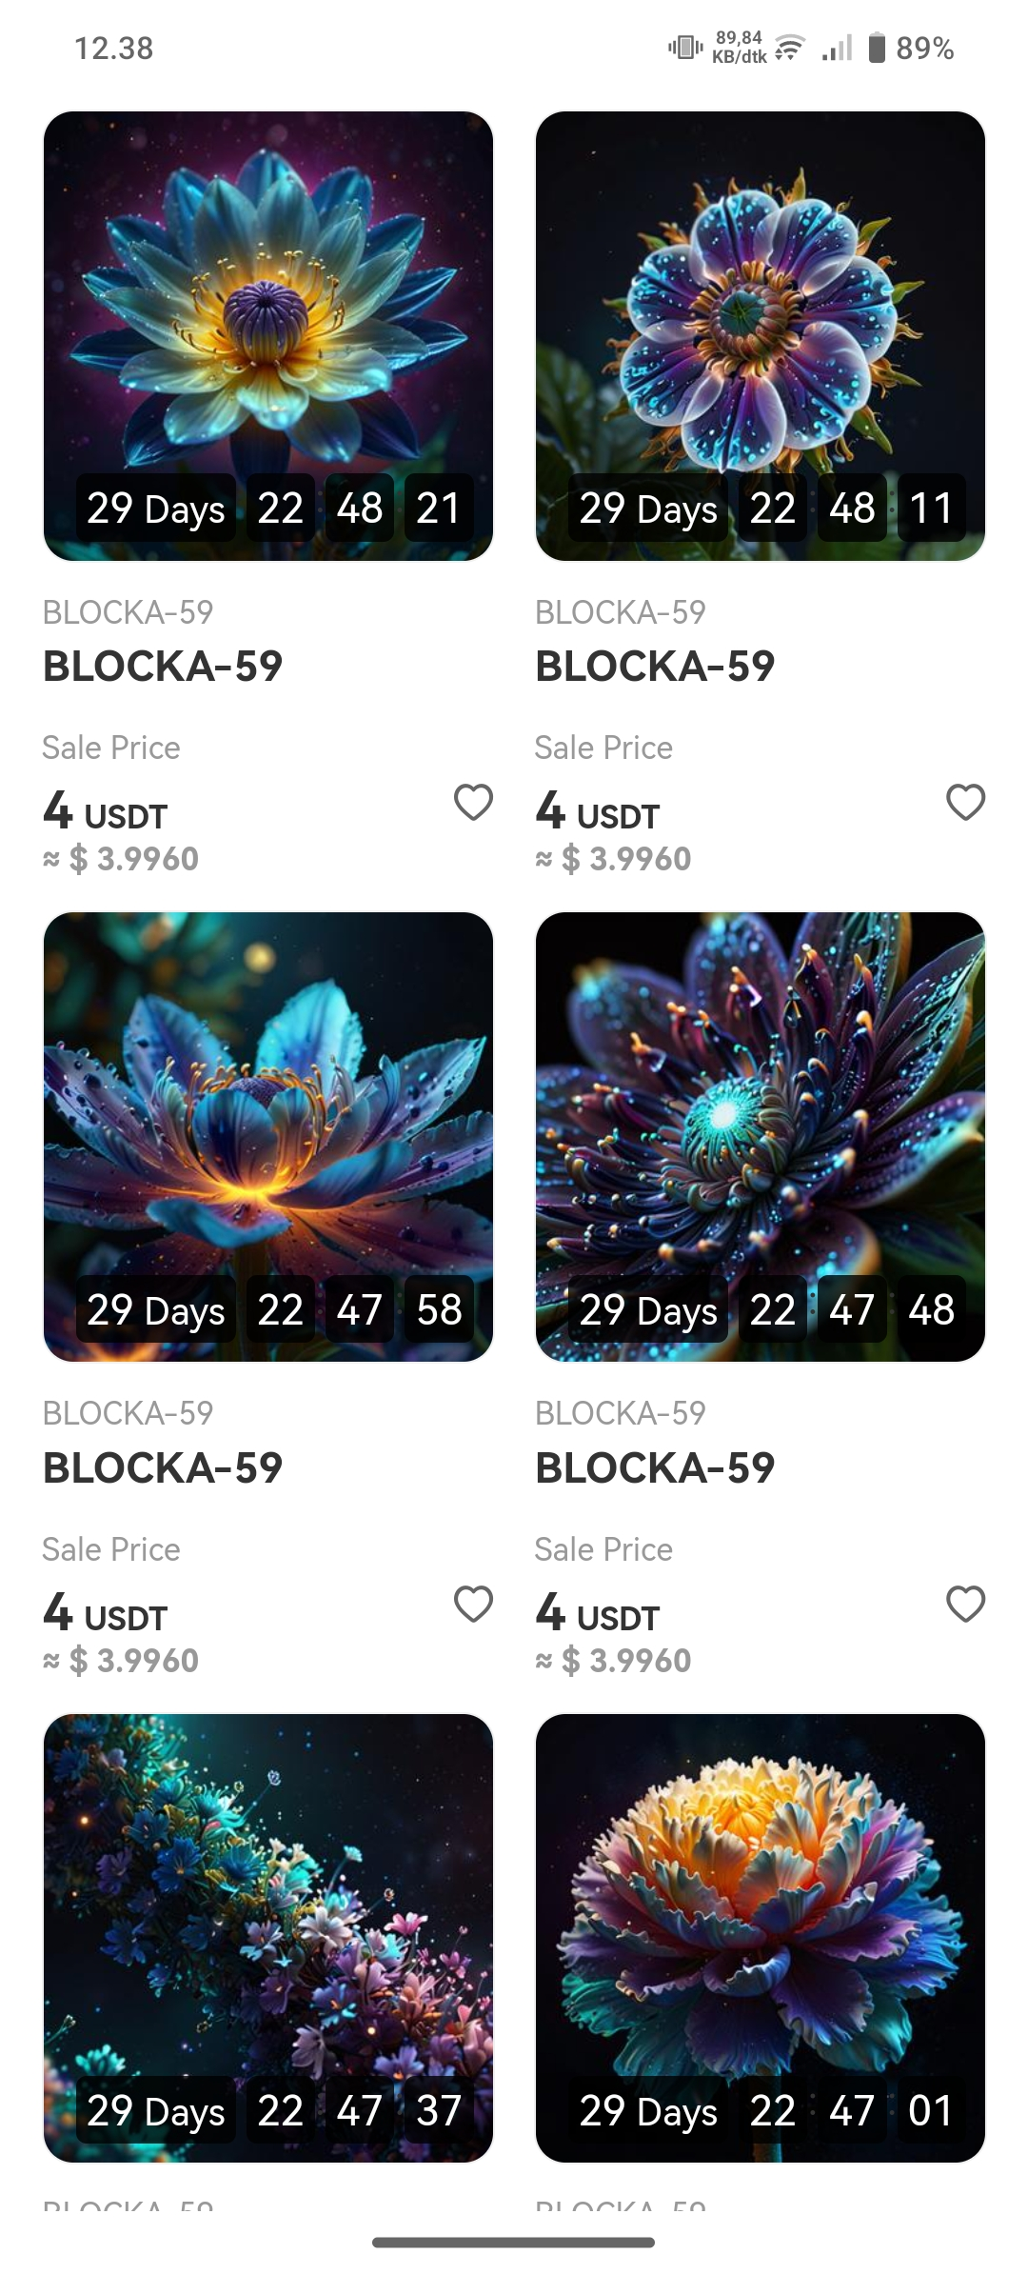Tap the 29 Days 22 48 21 countdown

click(274, 508)
